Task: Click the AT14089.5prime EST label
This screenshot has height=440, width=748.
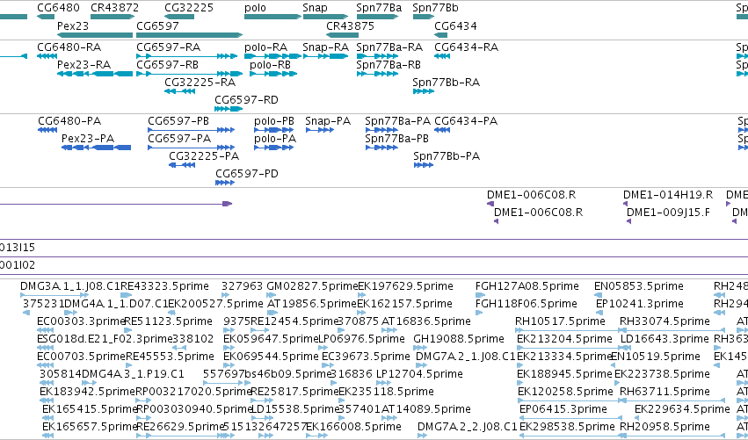Action: click(x=426, y=409)
